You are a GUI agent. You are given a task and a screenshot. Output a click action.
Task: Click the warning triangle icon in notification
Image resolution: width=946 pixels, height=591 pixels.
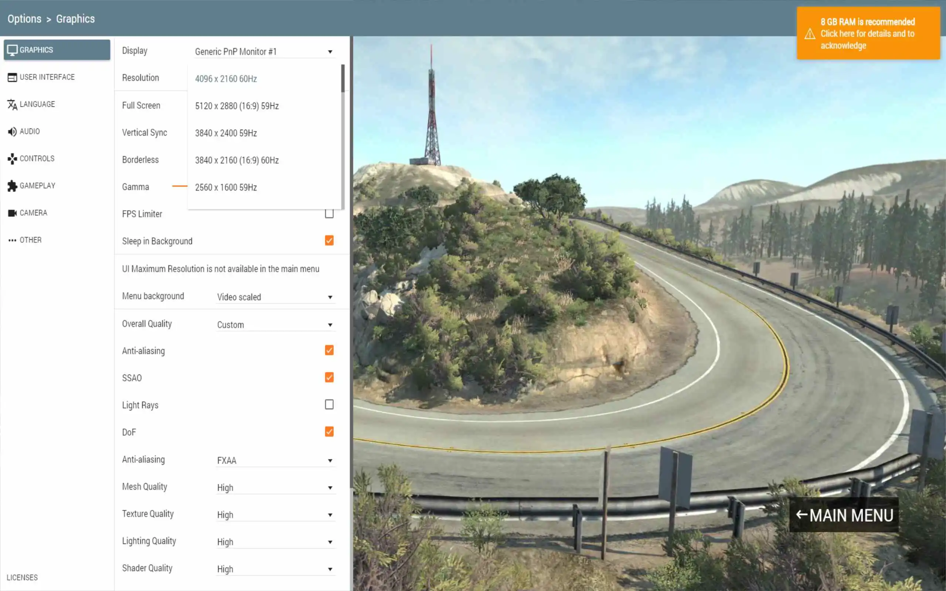810,34
